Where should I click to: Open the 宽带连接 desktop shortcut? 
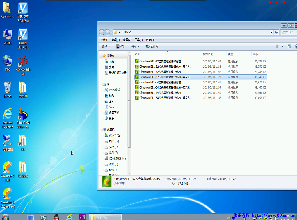pyautogui.click(x=8, y=143)
